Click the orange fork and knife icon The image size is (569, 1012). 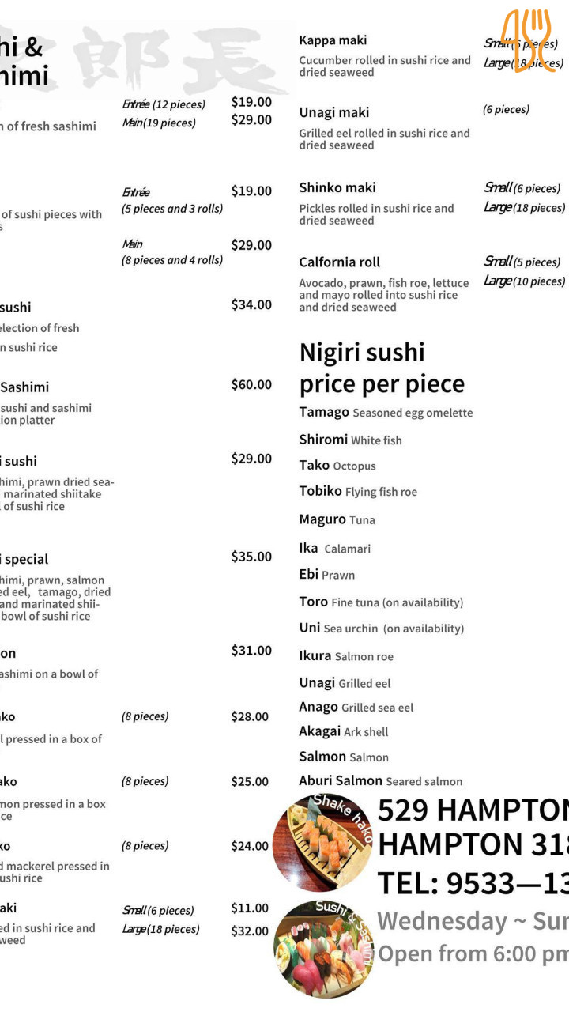click(x=526, y=40)
